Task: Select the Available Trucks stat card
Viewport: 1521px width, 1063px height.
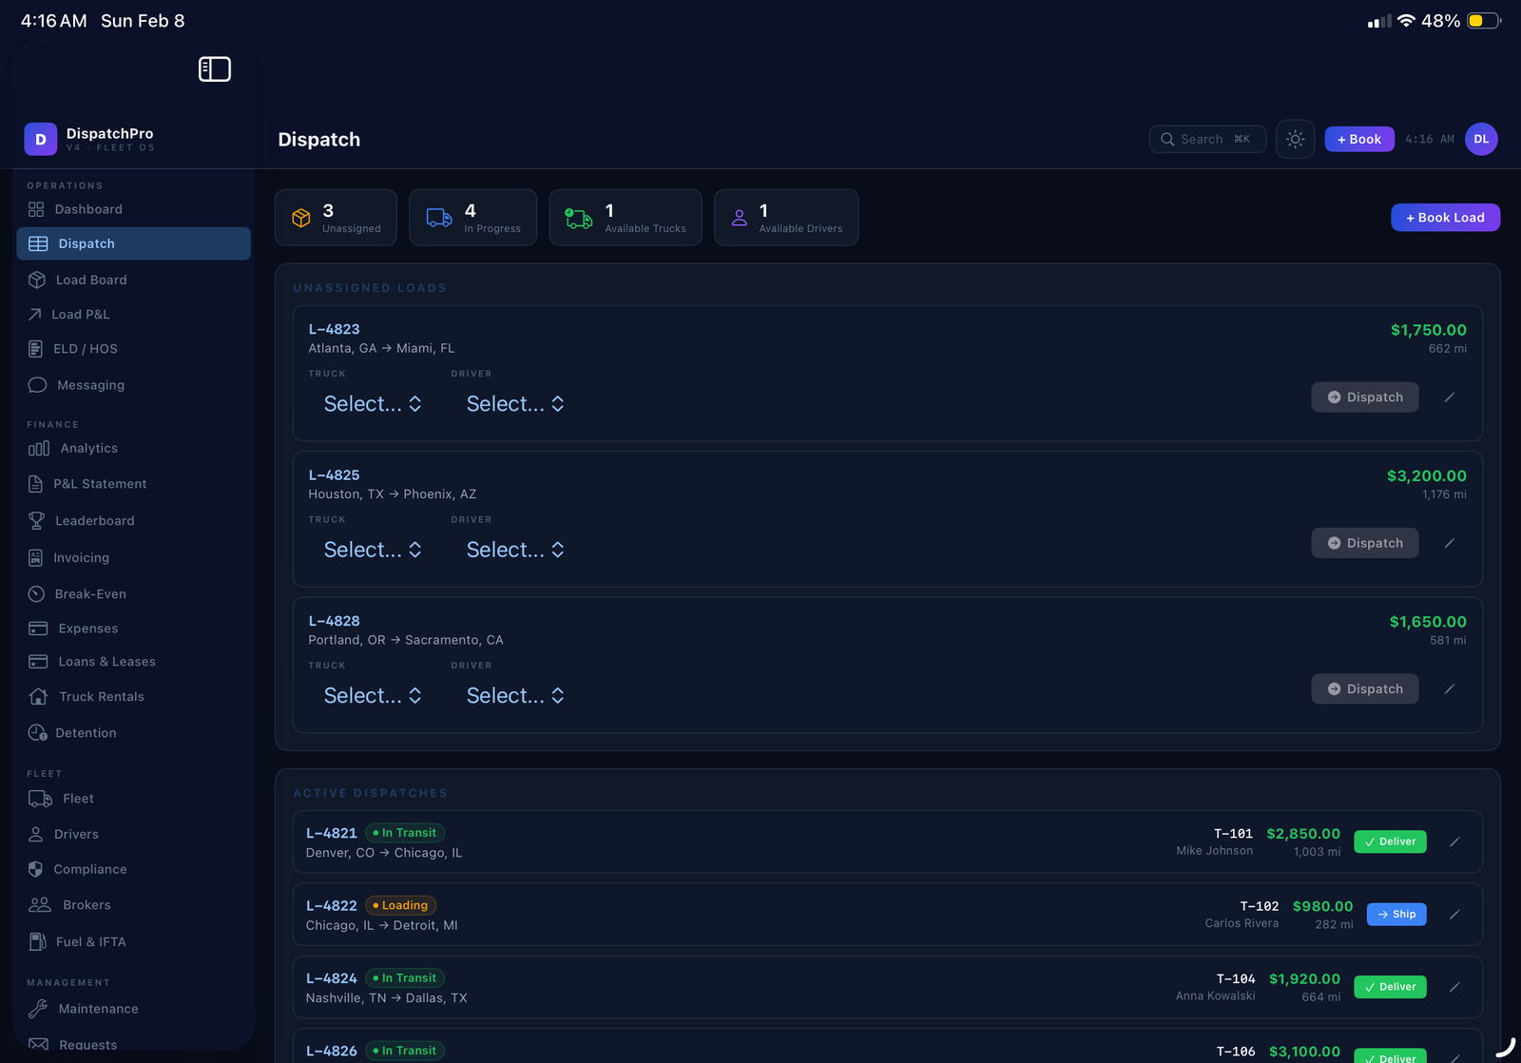Action: pos(625,218)
